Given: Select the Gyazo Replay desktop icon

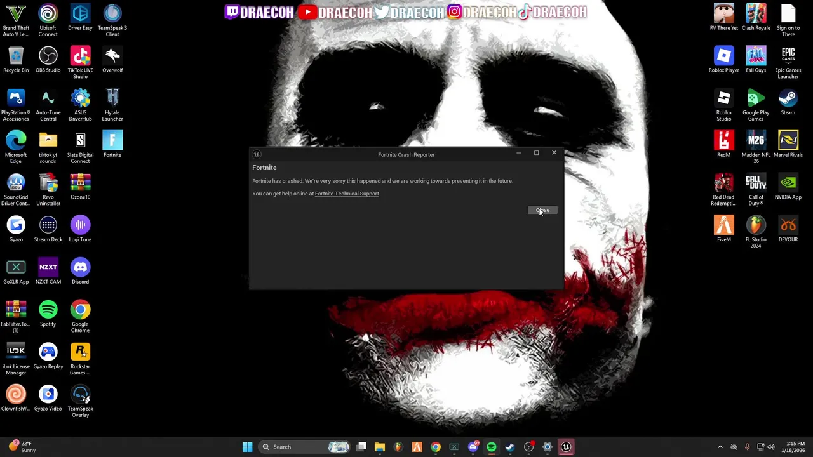Looking at the screenshot, I should [x=48, y=356].
